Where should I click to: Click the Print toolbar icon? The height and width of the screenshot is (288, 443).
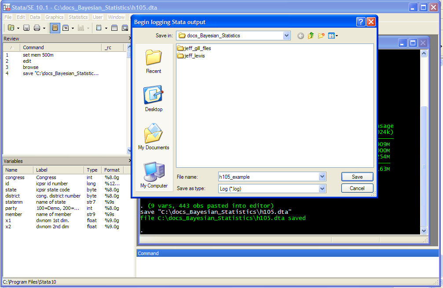37,28
